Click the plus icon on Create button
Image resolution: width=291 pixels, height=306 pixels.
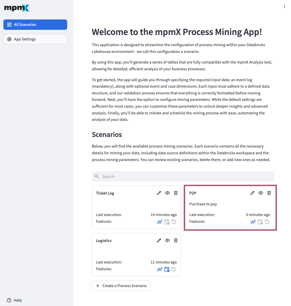click(x=98, y=286)
